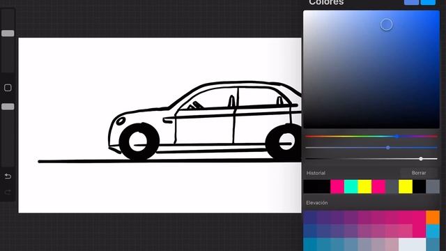Screen dimensions: 446x251
Task: Pick the white swatch in Elevación palette
Action: tap(412, 245)
